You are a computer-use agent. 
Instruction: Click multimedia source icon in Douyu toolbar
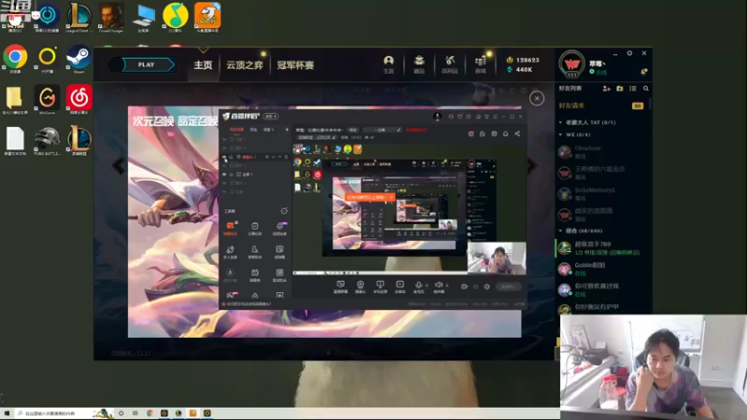click(x=400, y=287)
